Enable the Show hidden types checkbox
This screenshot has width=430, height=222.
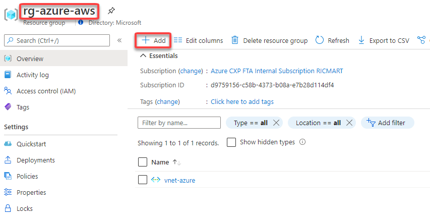[x=231, y=142]
